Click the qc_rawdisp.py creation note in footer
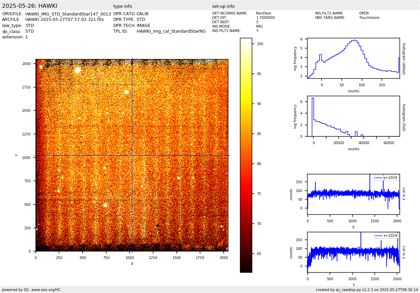This screenshot has width=420, height=293. (367, 290)
